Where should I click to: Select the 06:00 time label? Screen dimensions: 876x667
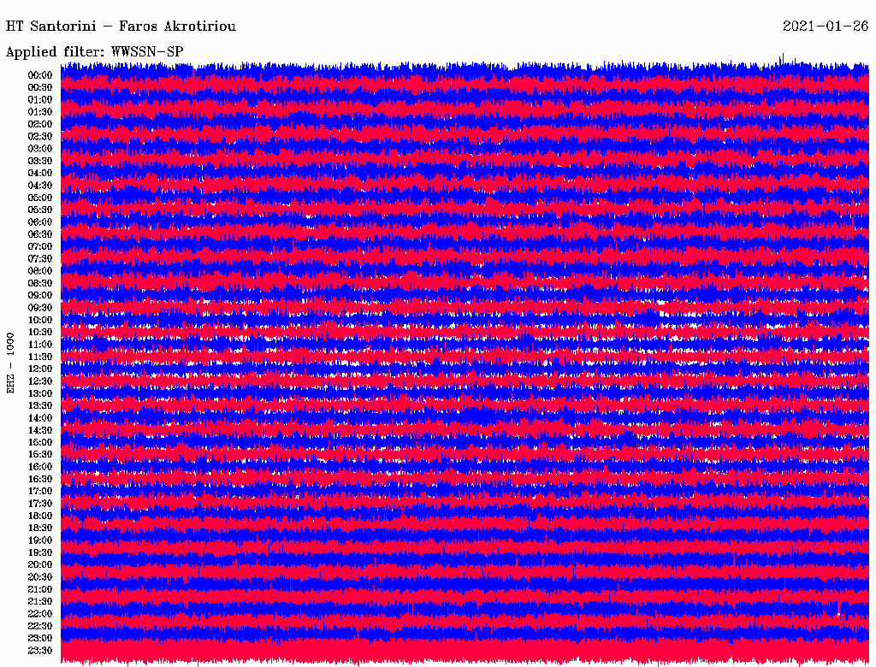(40, 222)
